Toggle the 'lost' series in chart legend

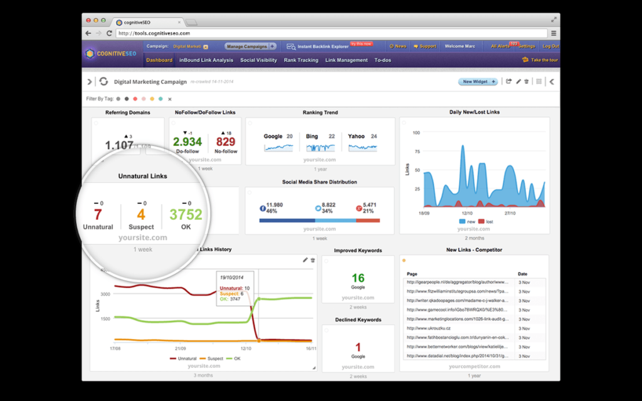point(486,221)
